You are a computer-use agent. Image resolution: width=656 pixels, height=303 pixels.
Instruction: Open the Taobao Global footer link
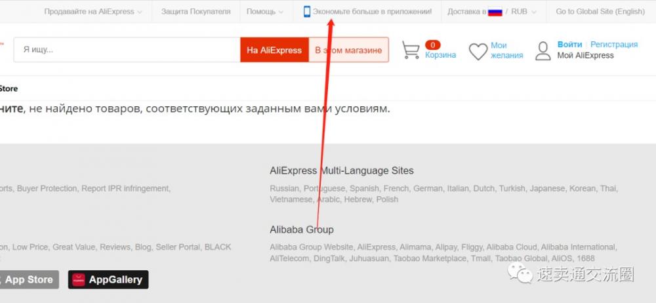pos(522,258)
